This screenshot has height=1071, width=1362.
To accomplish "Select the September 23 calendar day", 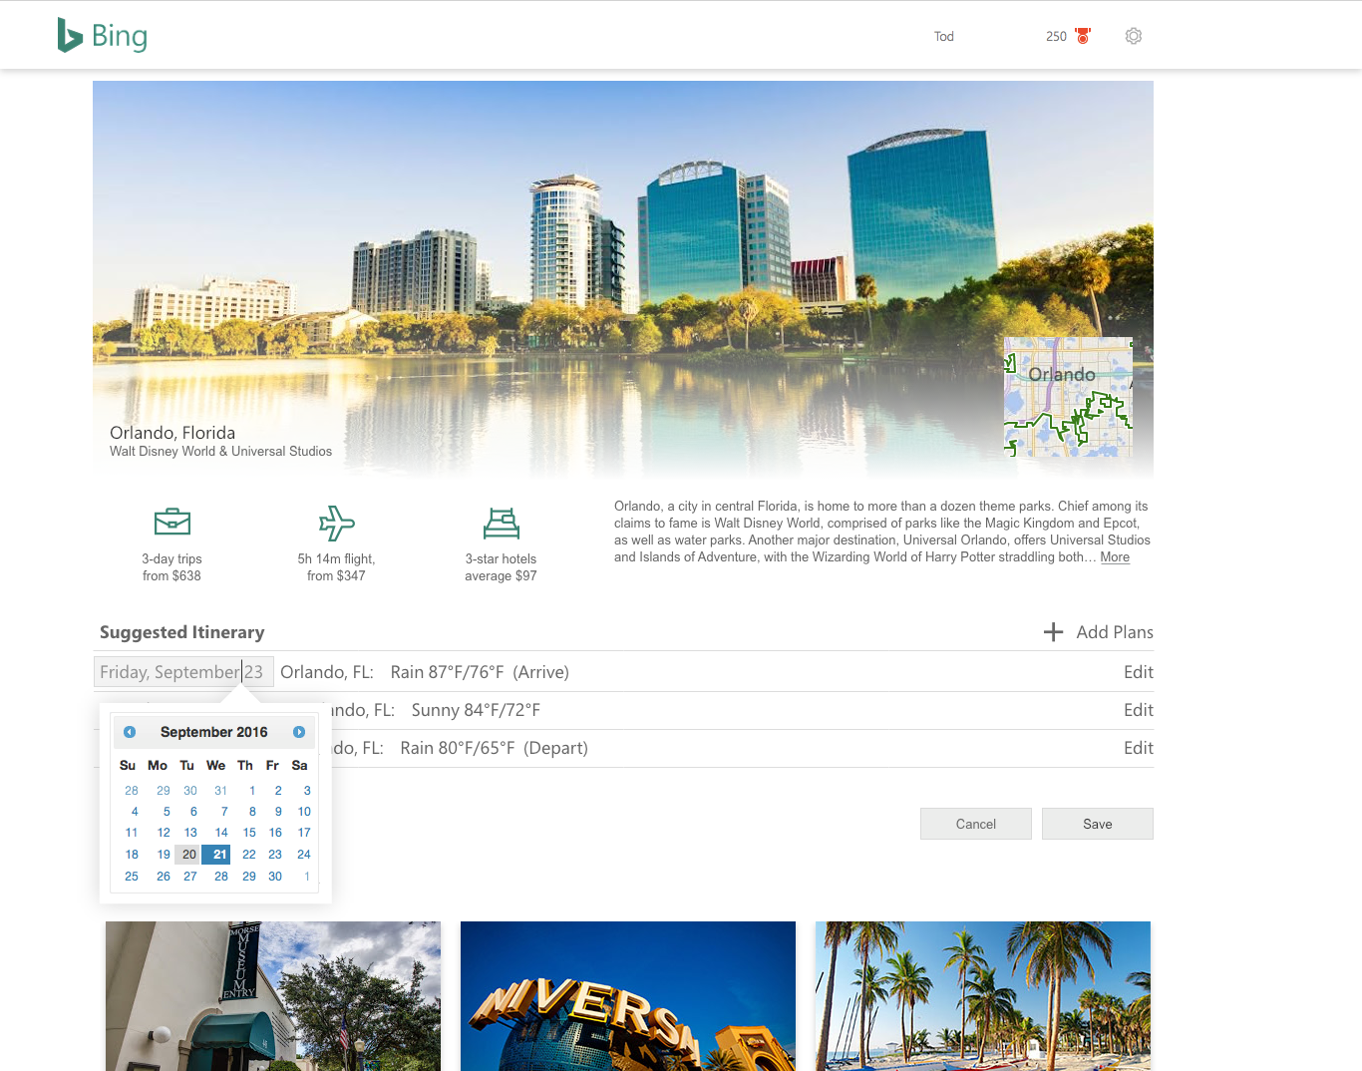I will point(275,855).
